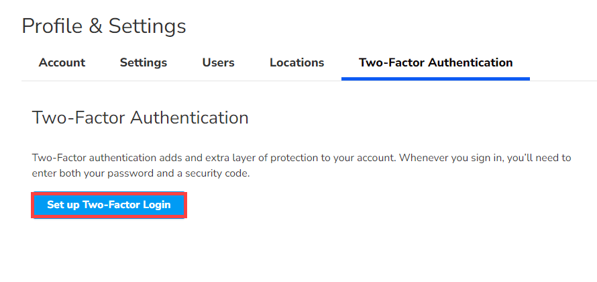Click the word "Login" on the blue button
This screenshot has height=282, width=597.
(155, 205)
